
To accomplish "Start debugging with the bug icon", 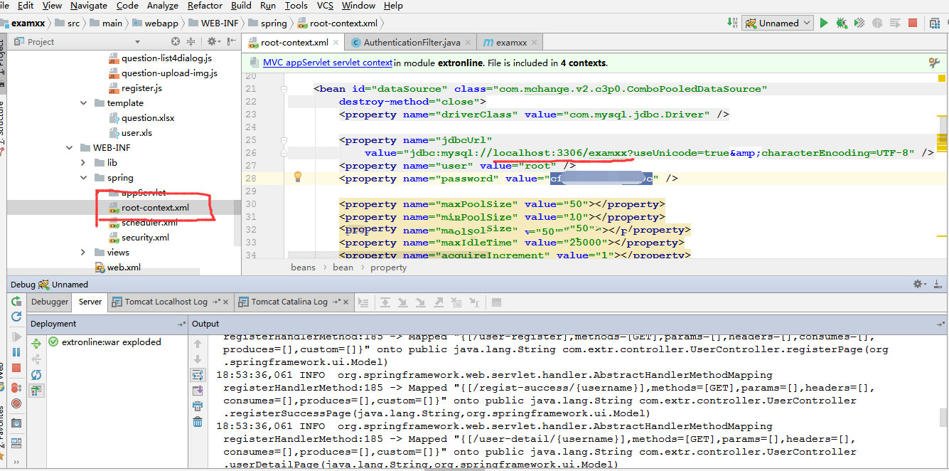I will (842, 23).
